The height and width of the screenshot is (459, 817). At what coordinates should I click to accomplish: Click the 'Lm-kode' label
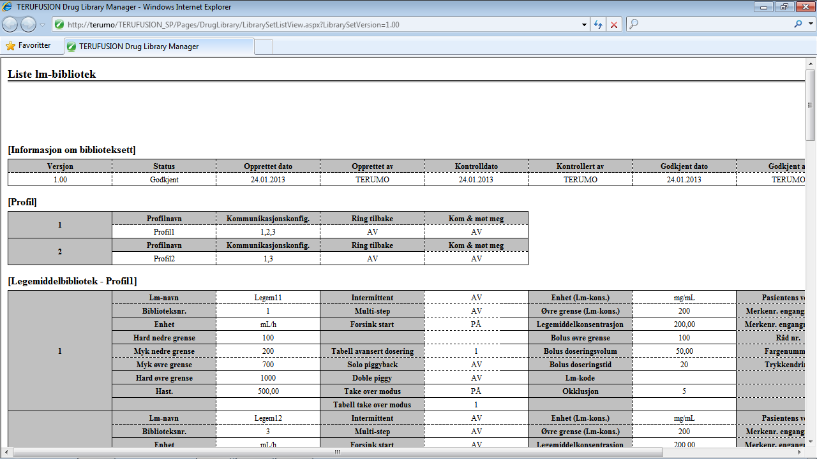pyautogui.click(x=580, y=378)
